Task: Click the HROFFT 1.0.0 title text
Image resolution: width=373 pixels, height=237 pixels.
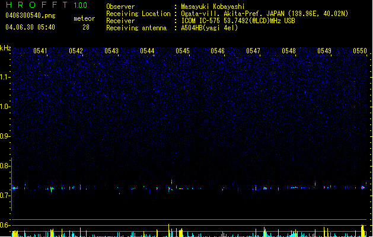Action: coord(47,5)
